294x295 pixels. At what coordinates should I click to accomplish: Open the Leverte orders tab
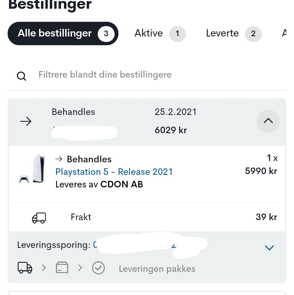[x=234, y=34]
